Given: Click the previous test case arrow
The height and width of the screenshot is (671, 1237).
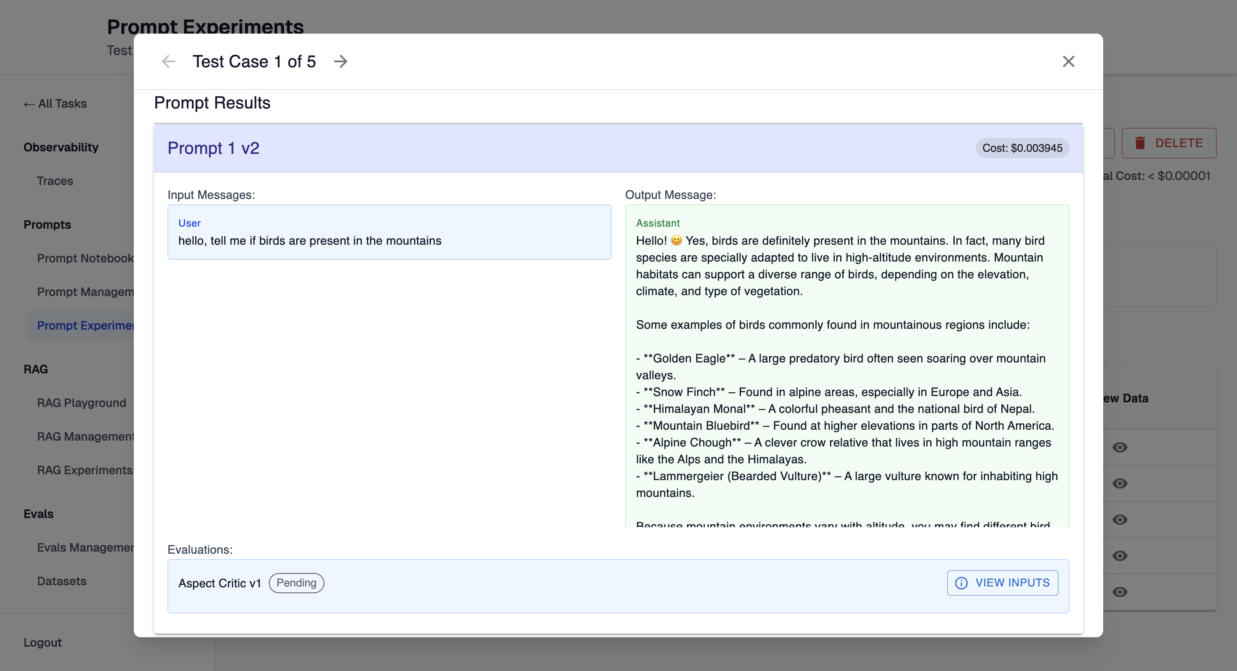Looking at the screenshot, I should [x=168, y=61].
